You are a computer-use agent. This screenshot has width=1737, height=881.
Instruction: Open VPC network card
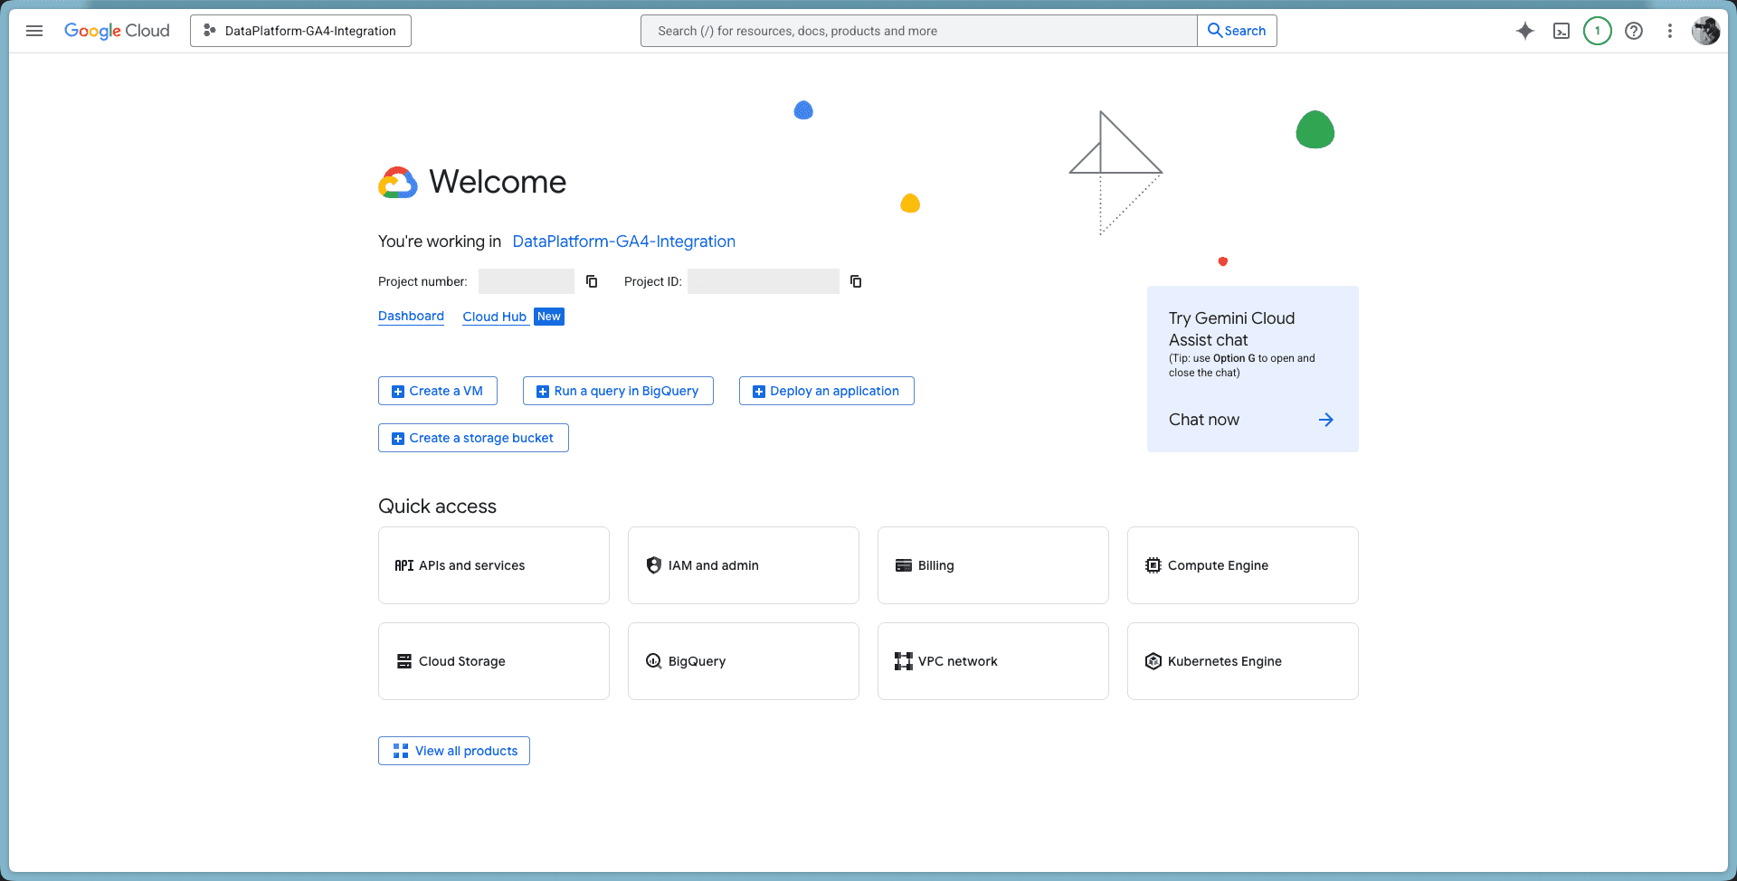tap(993, 661)
